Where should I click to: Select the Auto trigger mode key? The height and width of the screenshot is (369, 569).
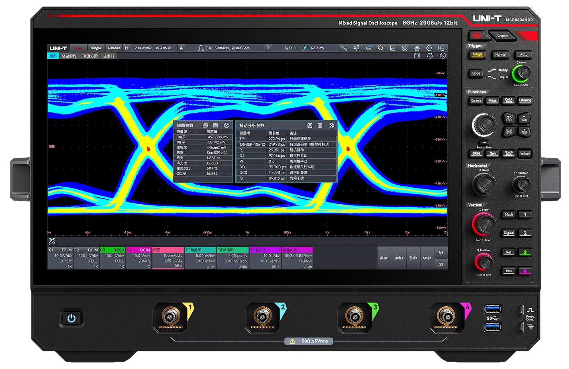click(524, 55)
